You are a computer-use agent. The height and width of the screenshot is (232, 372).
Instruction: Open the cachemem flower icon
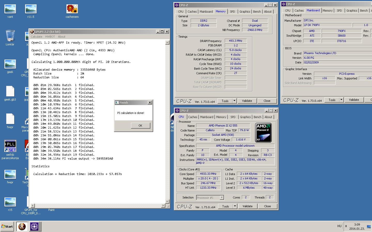click(x=72, y=11)
